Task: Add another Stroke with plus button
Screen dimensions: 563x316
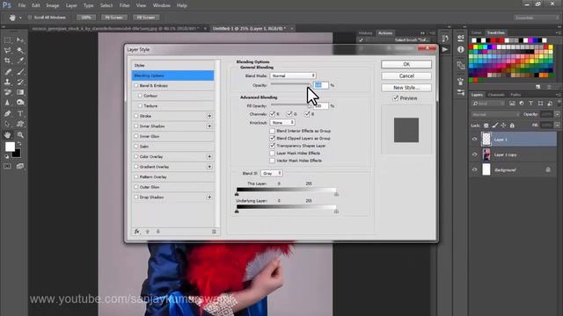Action: (x=209, y=116)
